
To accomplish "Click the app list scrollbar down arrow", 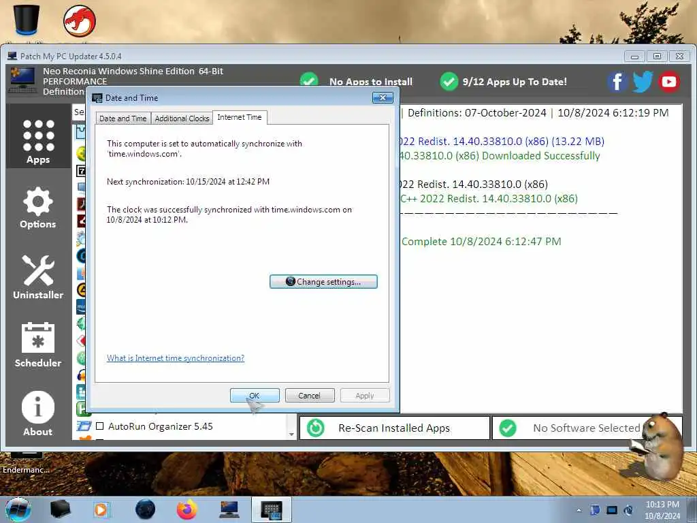I will [x=291, y=434].
